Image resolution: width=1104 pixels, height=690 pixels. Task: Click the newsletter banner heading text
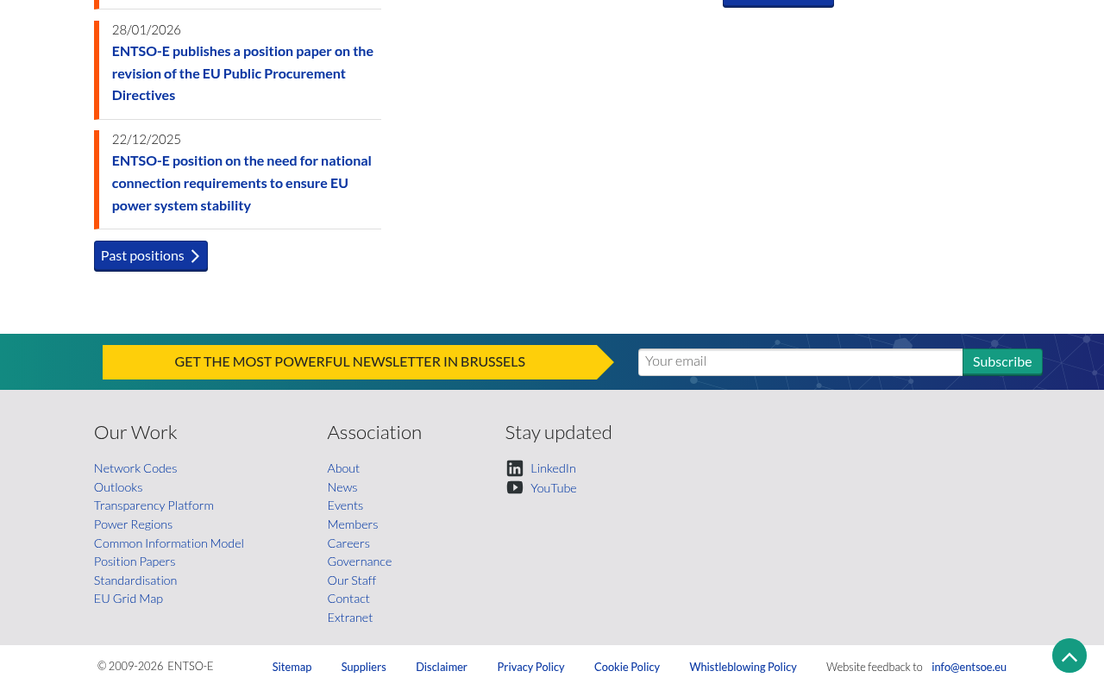(350, 361)
